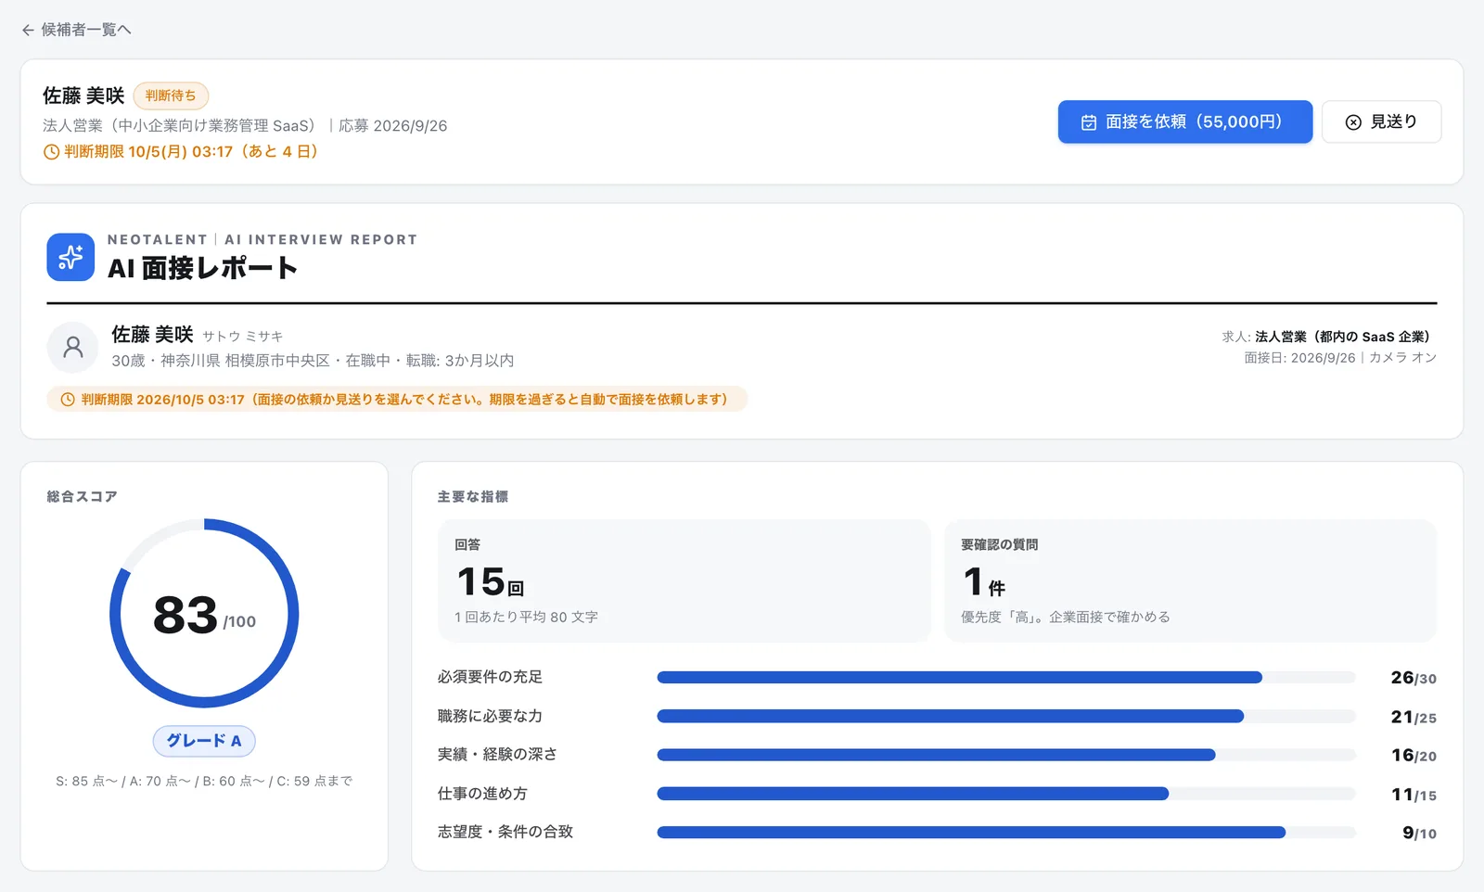Click the グレード A badge

pos(204,741)
